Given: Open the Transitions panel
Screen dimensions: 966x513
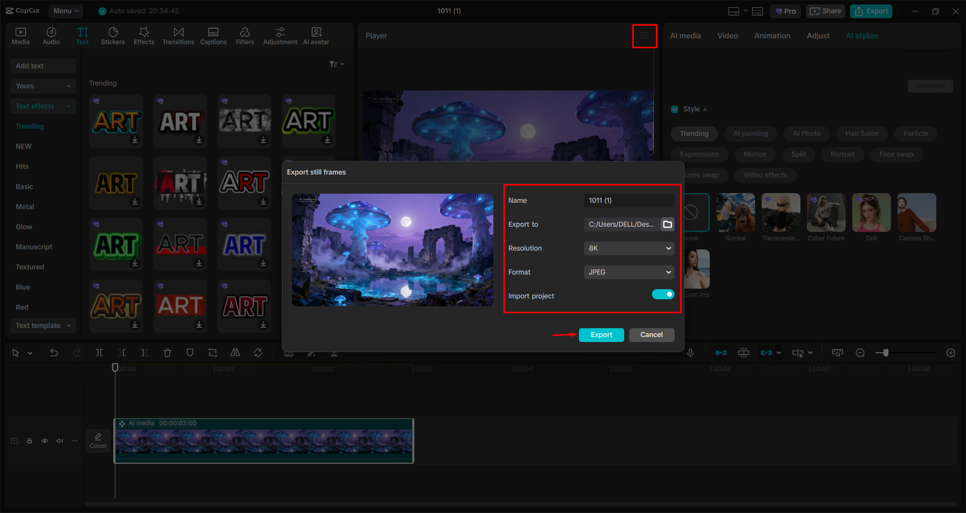Looking at the screenshot, I should coord(178,35).
